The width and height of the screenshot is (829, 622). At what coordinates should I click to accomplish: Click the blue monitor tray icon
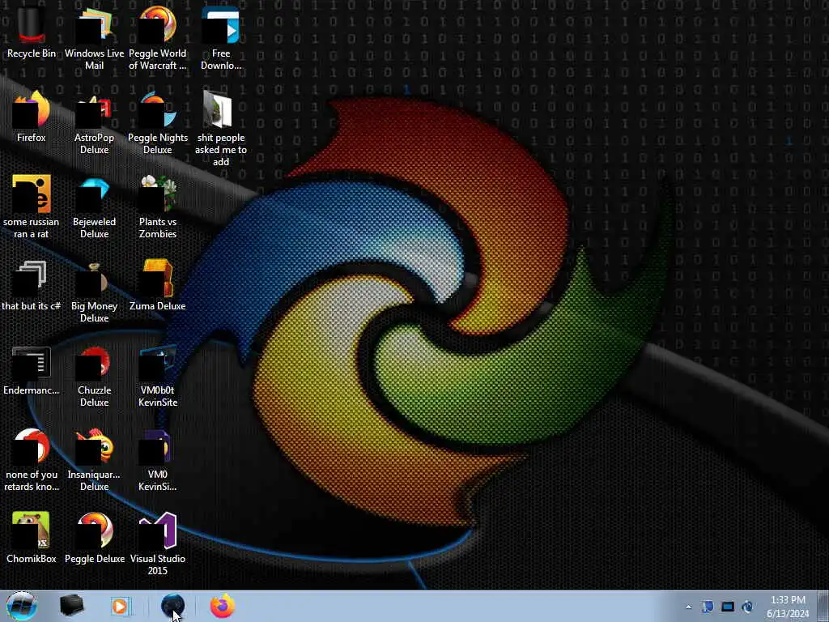pyautogui.click(x=728, y=607)
